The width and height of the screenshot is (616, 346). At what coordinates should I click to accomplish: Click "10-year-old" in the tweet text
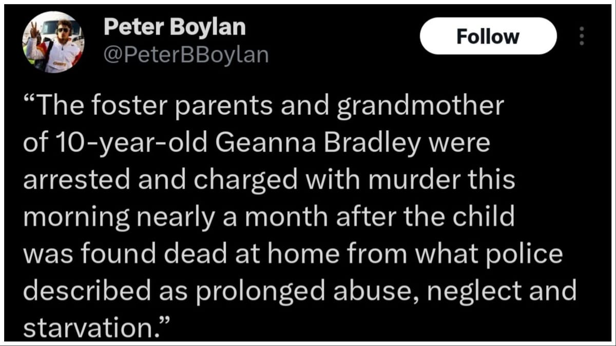(x=124, y=145)
